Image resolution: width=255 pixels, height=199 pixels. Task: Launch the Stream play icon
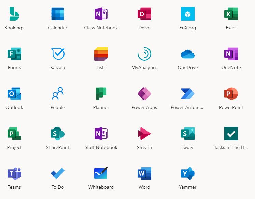point(144,134)
